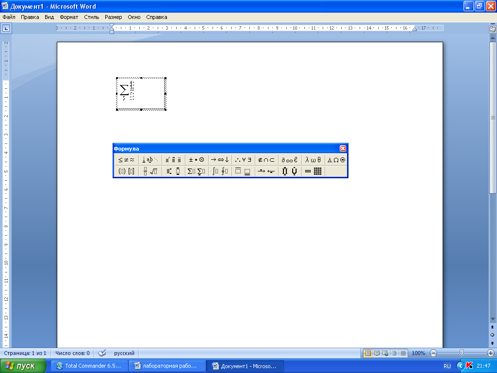Open the miscellaneous symbols palette (∂ ∞ ℓ)
The image size is (497, 373).
coord(290,160)
